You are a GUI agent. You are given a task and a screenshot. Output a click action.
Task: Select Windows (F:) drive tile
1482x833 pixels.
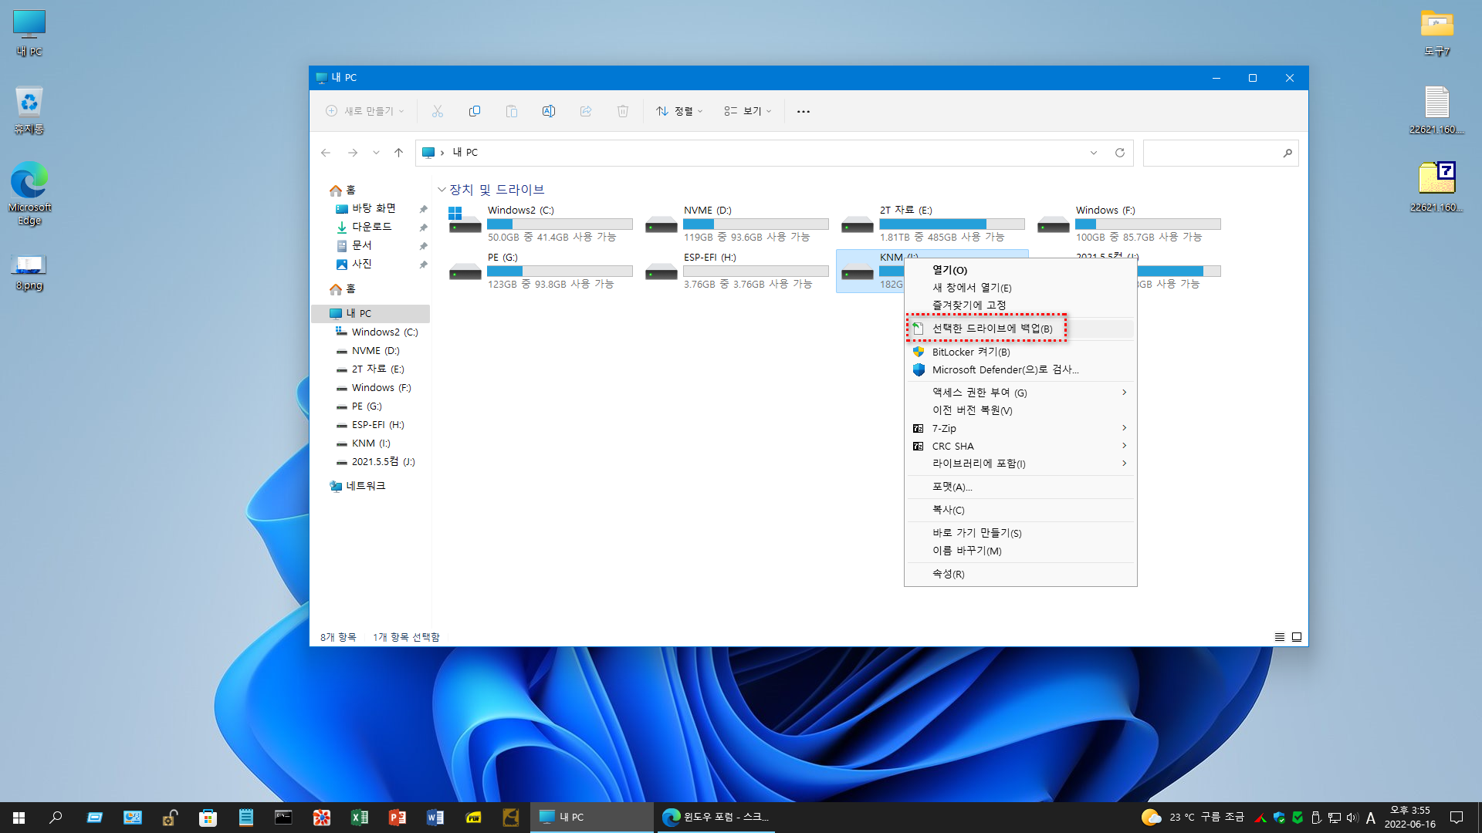pos(1128,224)
